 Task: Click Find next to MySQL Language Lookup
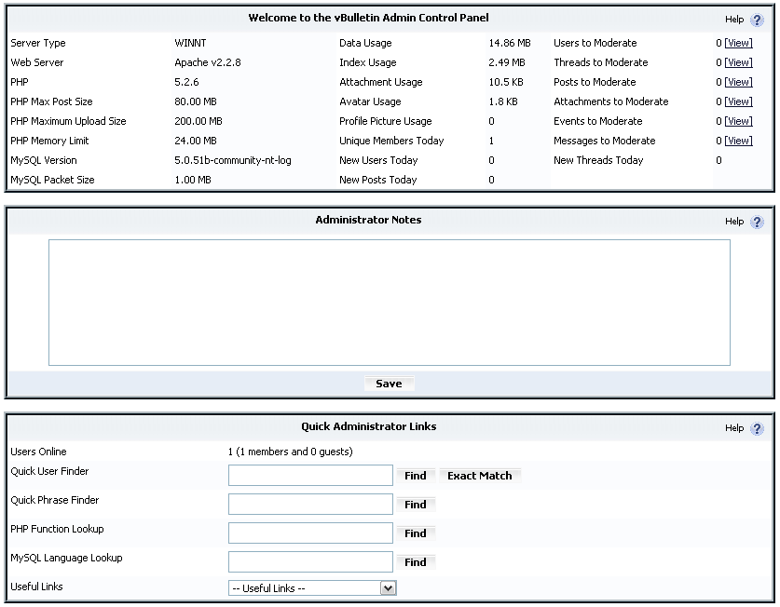pos(416,562)
